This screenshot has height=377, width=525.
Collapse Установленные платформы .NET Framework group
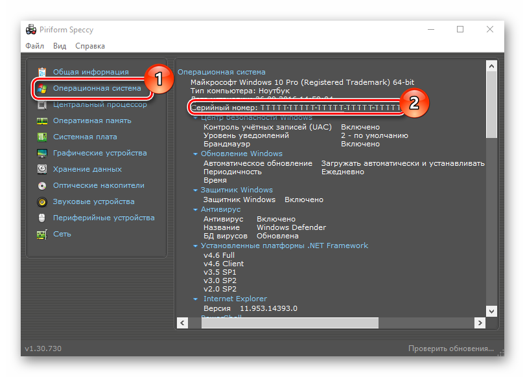click(195, 246)
